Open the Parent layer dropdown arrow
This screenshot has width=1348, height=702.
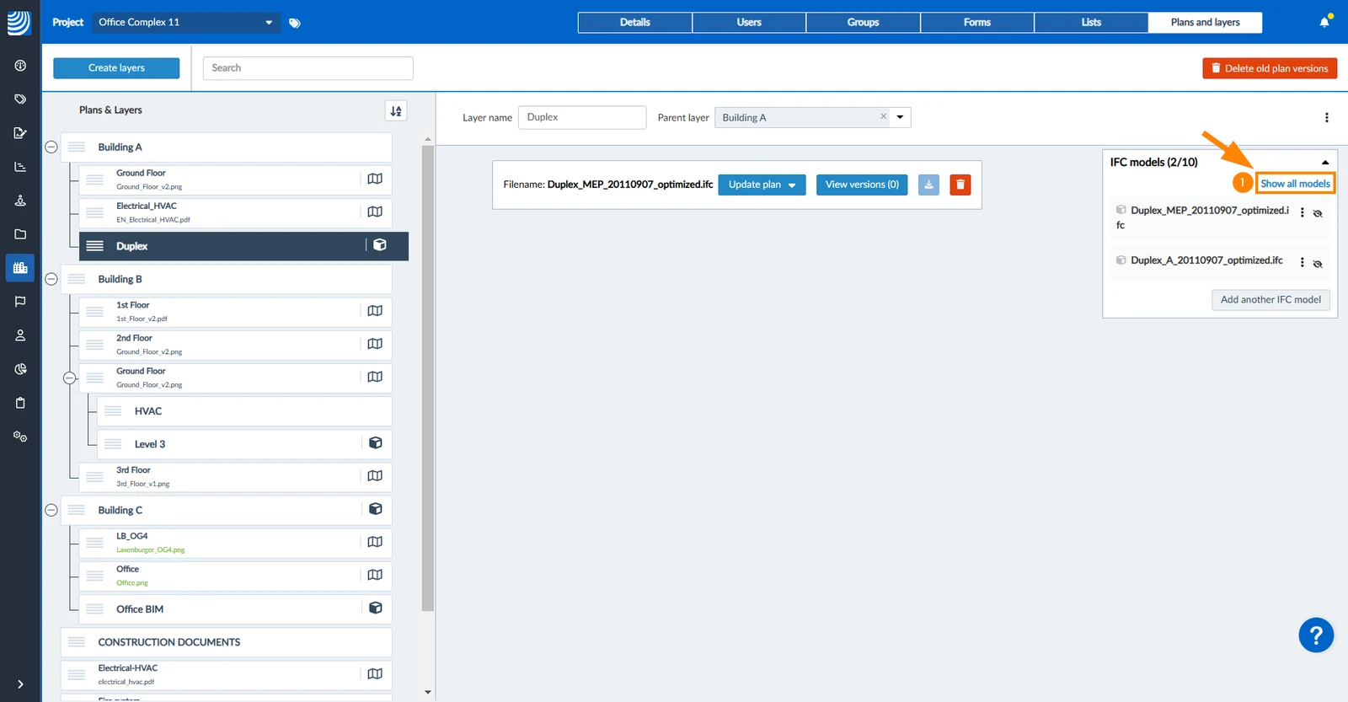coord(901,117)
